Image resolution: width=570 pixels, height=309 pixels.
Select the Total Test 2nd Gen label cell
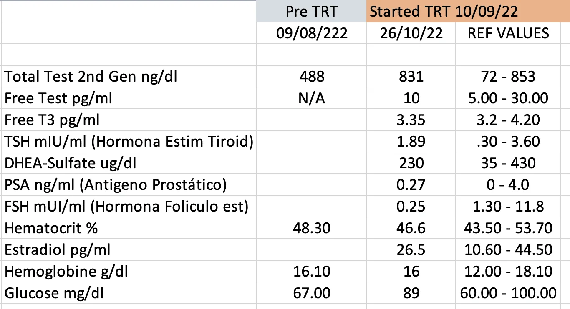click(x=91, y=77)
